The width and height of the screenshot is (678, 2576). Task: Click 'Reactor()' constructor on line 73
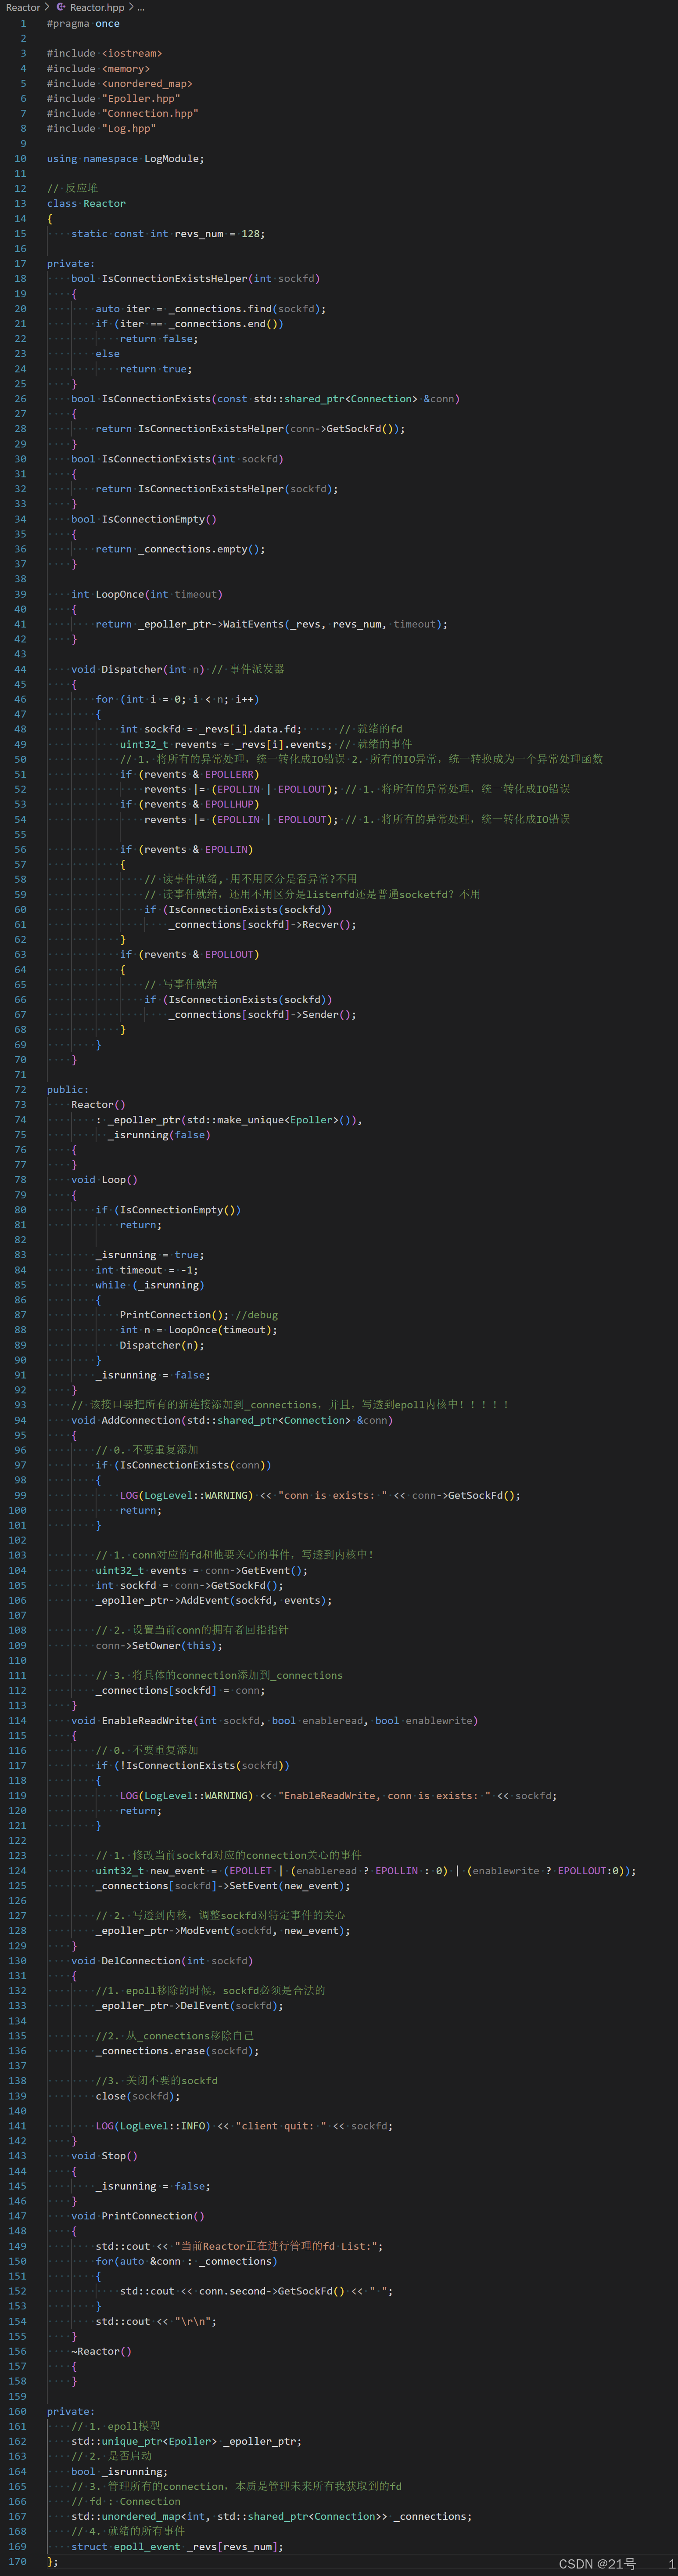[98, 1104]
